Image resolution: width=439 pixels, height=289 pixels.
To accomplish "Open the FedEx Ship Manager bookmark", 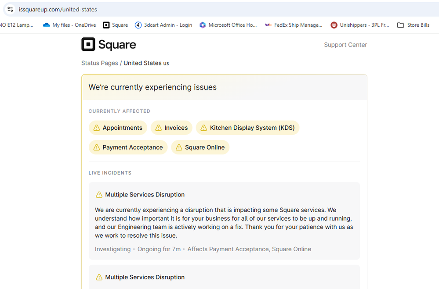I will pyautogui.click(x=294, y=25).
